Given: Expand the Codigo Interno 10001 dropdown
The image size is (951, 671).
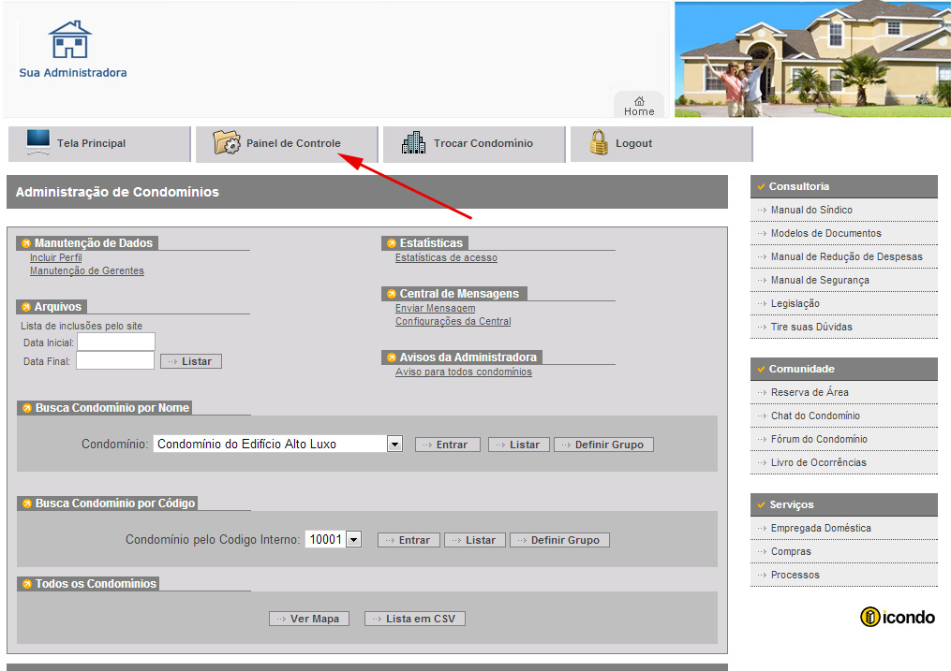Looking at the screenshot, I should click(x=353, y=540).
